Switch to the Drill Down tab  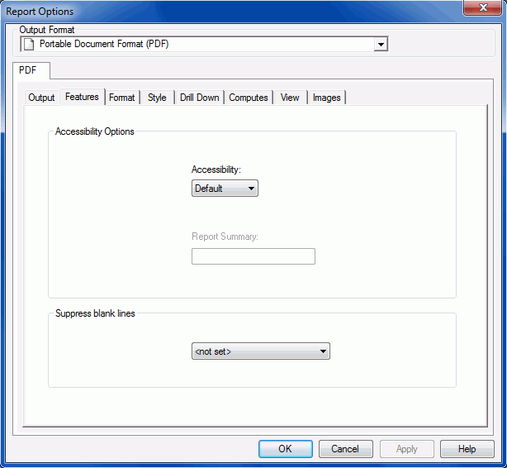point(200,98)
